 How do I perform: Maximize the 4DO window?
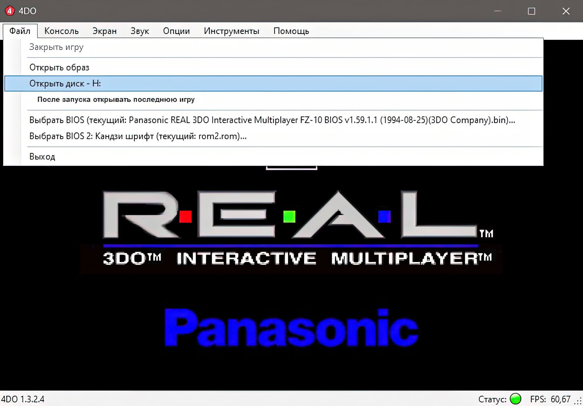531,11
